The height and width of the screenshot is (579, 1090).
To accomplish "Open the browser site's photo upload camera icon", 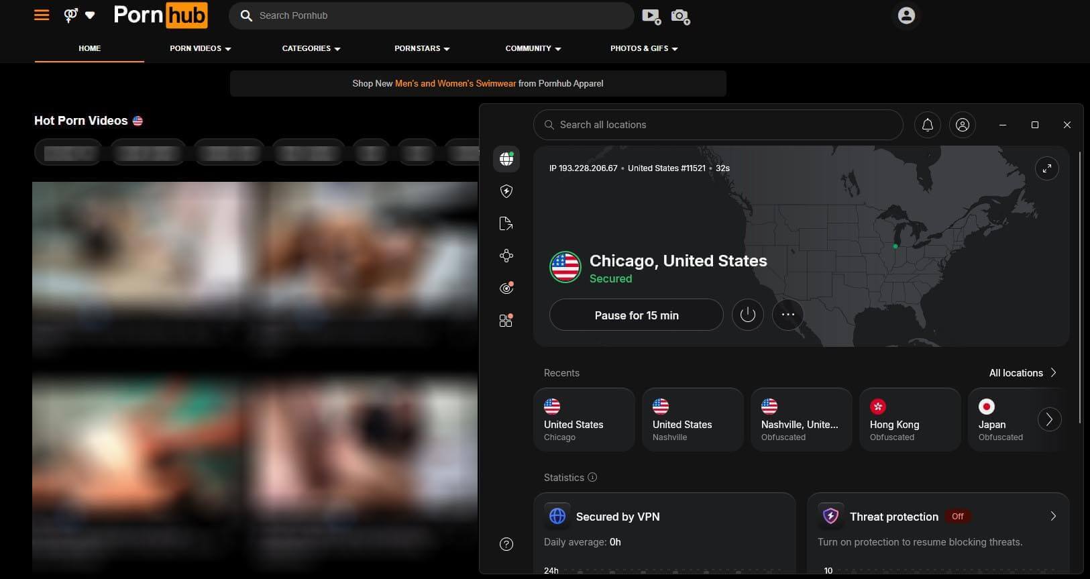I will click(680, 16).
